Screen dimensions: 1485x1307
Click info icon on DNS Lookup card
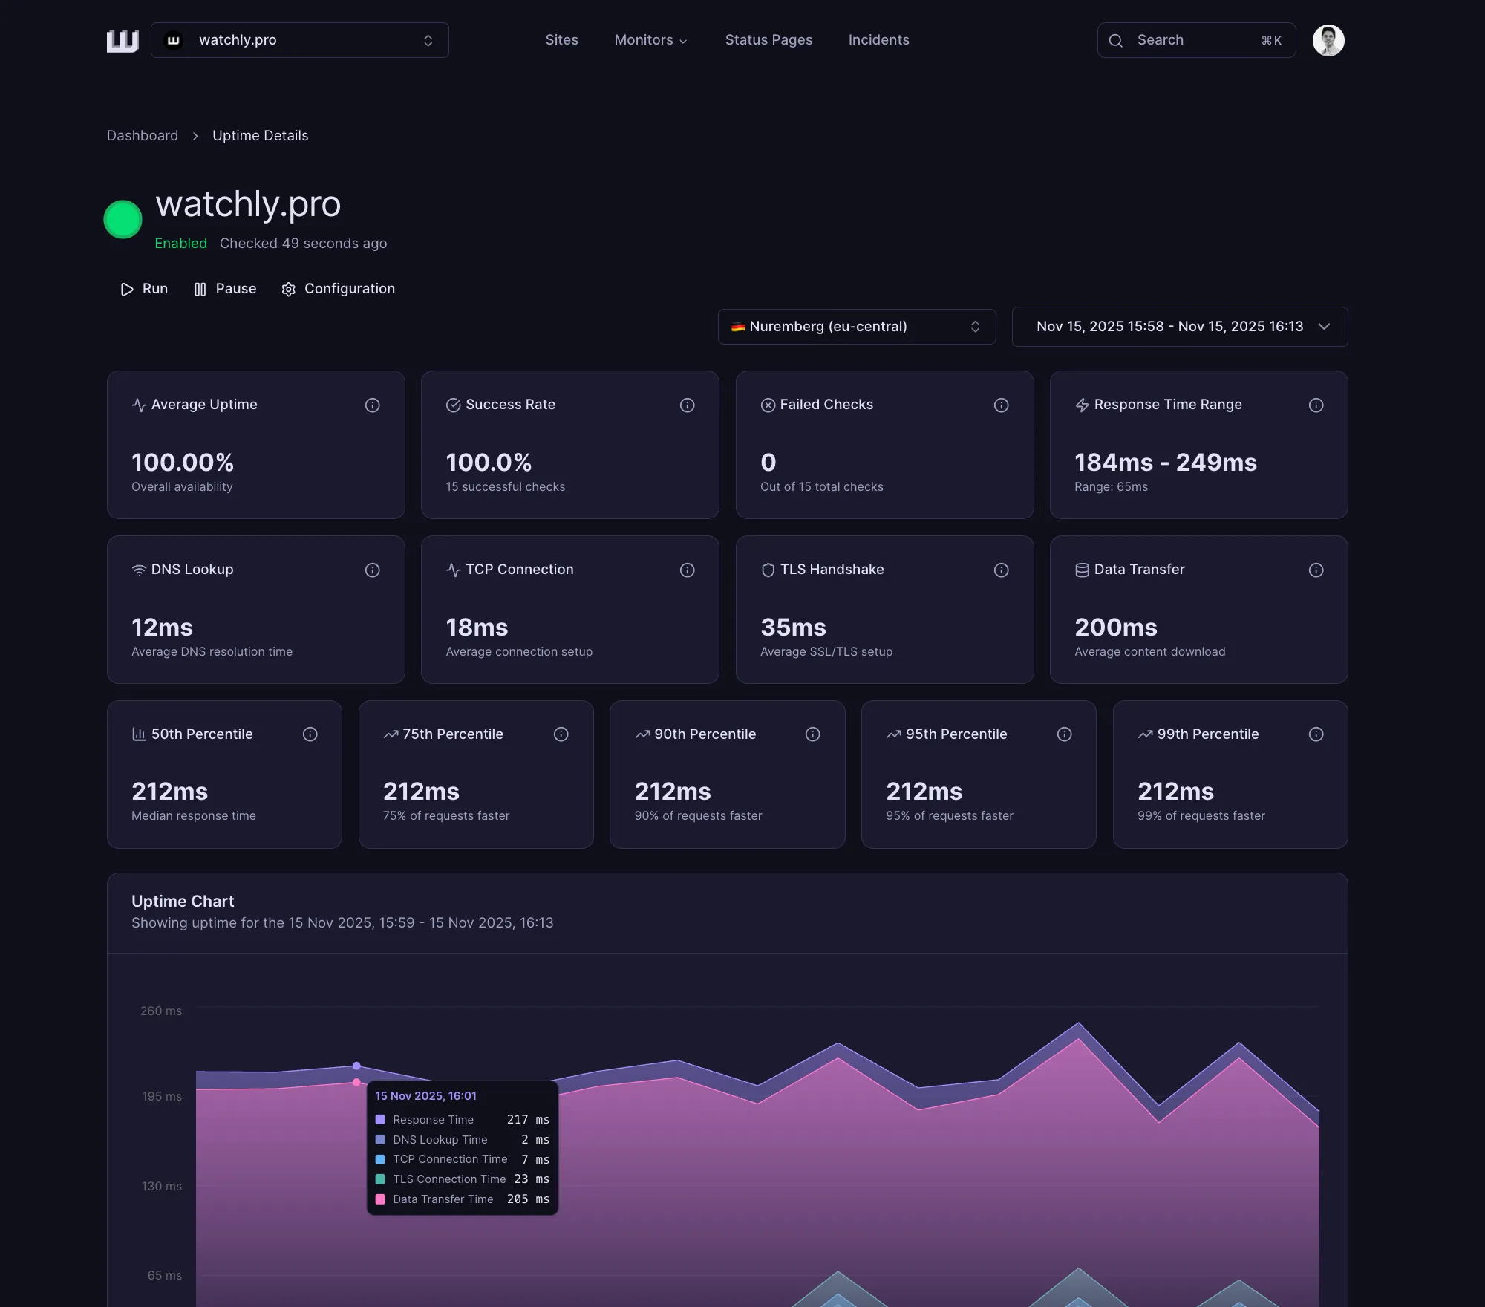(x=373, y=570)
